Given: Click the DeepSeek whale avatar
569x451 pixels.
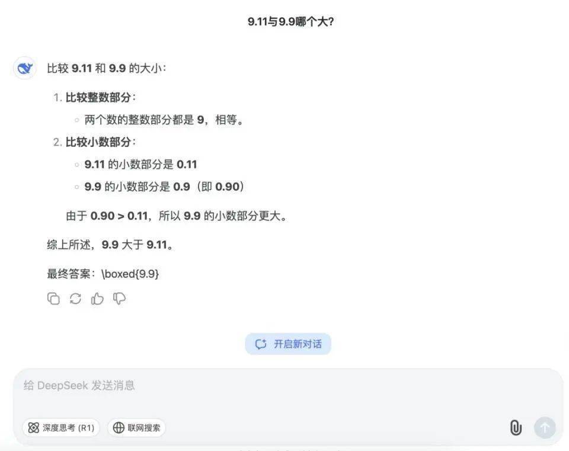Looking at the screenshot, I should pos(25,68).
